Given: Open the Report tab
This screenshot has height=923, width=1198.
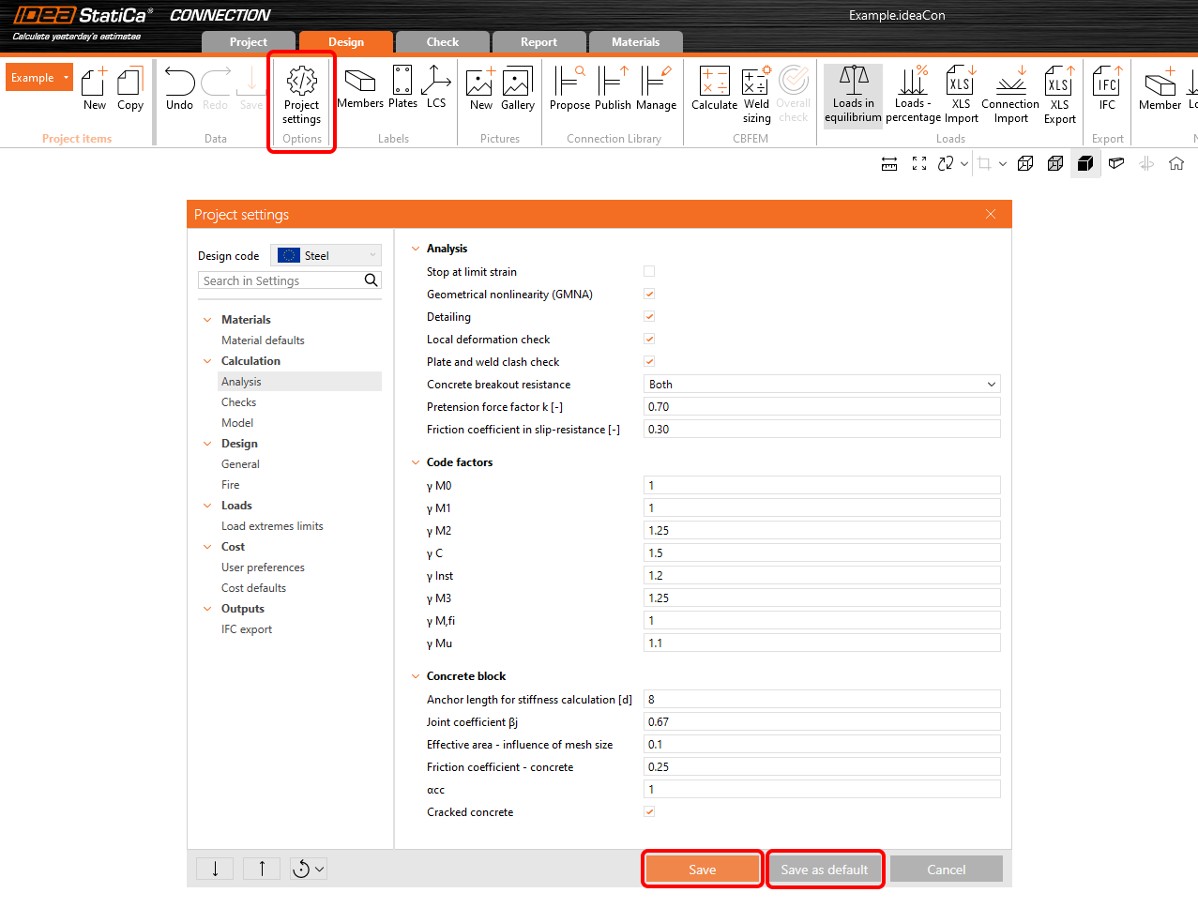Looking at the screenshot, I should pyautogui.click(x=538, y=41).
